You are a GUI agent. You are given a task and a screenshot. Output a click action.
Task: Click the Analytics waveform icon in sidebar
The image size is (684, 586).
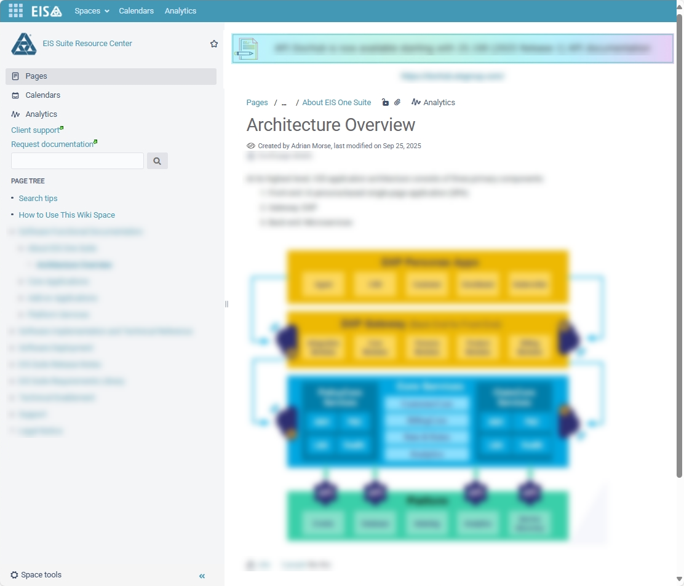coord(15,114)
